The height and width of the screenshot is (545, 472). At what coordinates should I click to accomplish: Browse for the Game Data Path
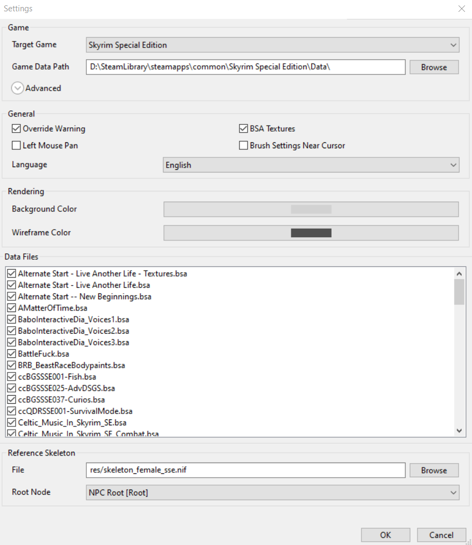[x=434, y=67]
